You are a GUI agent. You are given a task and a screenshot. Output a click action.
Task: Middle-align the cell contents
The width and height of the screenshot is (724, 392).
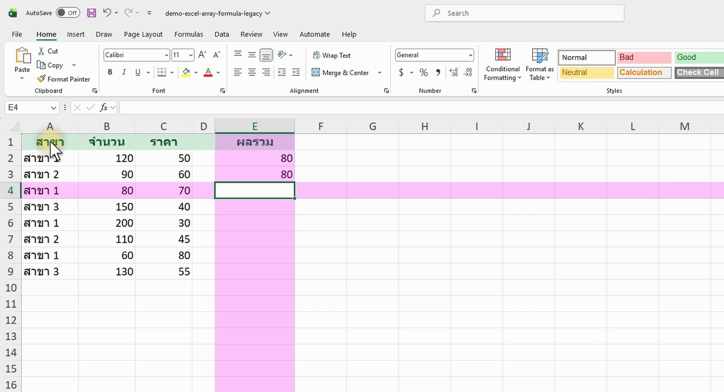pos(252,55)
